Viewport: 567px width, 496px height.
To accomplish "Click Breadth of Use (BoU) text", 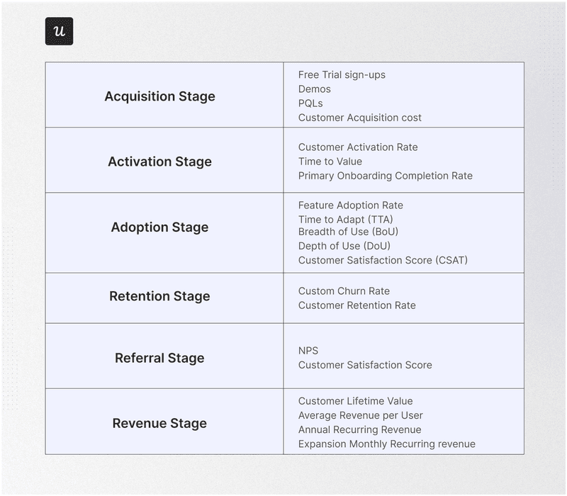I will [344, 232].
